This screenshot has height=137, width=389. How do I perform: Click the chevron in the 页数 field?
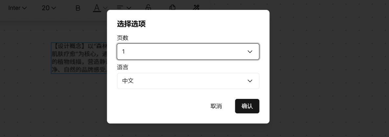click(x=250, y=52)
